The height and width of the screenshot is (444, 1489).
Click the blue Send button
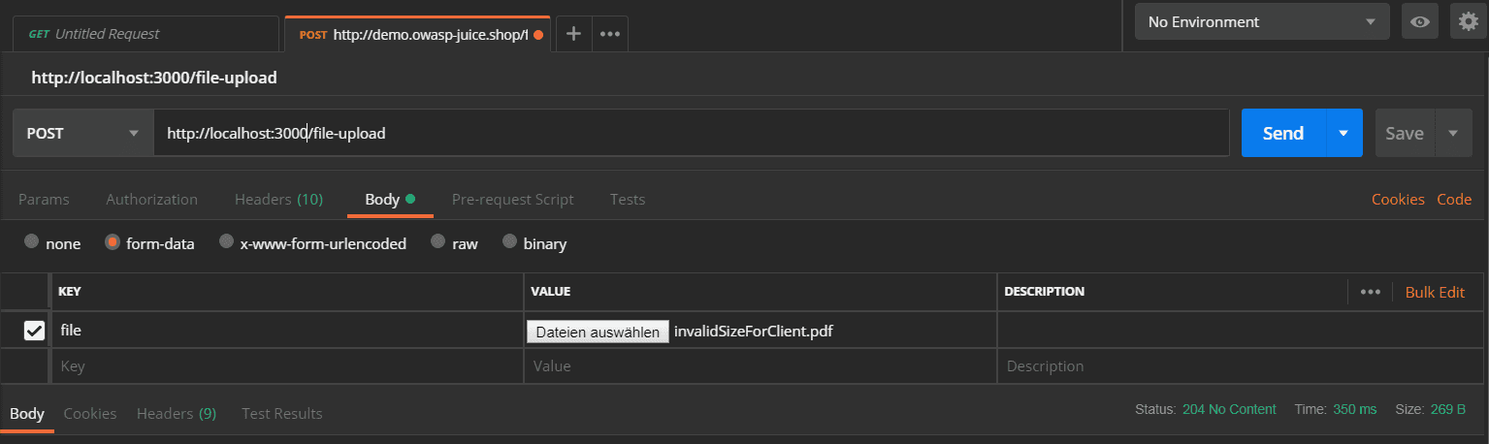(x=1283, y=133)
